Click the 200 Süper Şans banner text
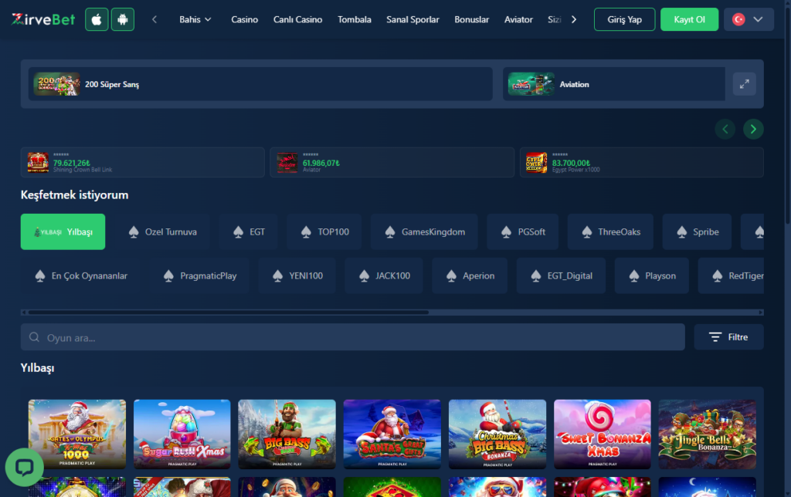The width and height of the screenshot is (791, 497). [112, 84]
